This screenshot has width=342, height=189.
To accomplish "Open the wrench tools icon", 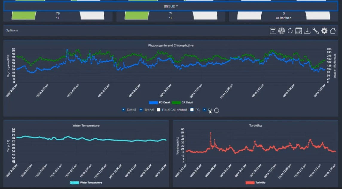I will click(x=316, y=31).
